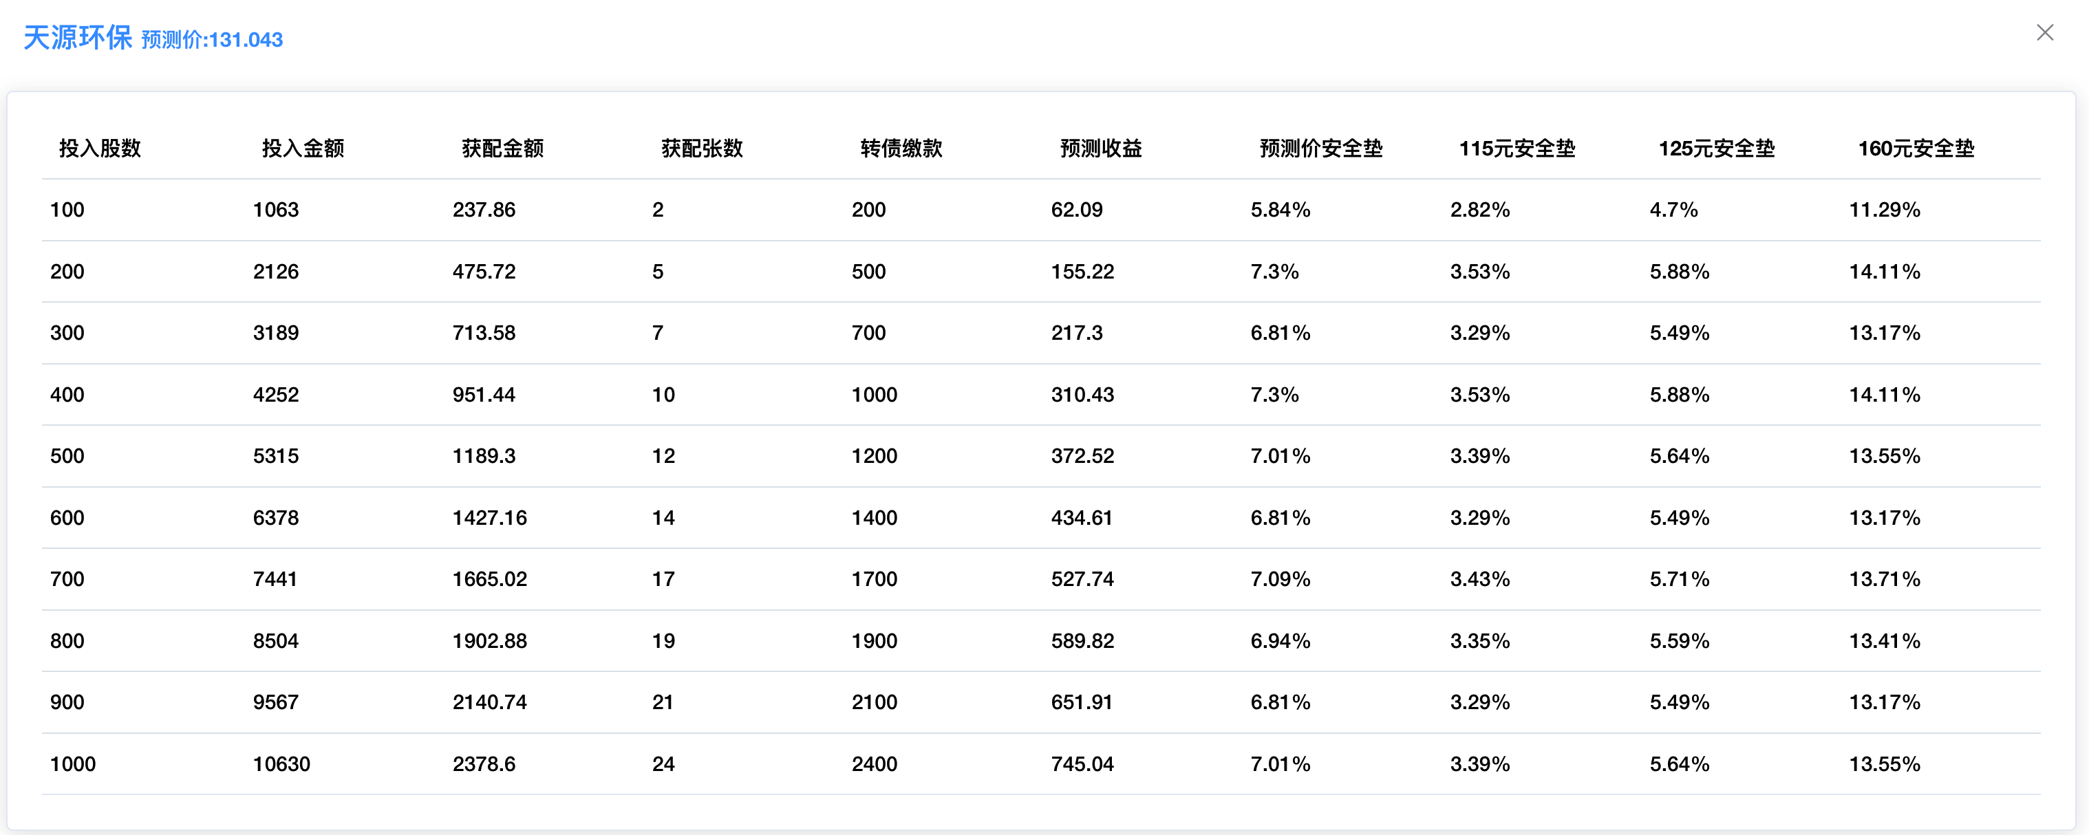Click the 475.72 allocation amount cell
Viewport: 2089px width, 835px height.
coord(483,272)
